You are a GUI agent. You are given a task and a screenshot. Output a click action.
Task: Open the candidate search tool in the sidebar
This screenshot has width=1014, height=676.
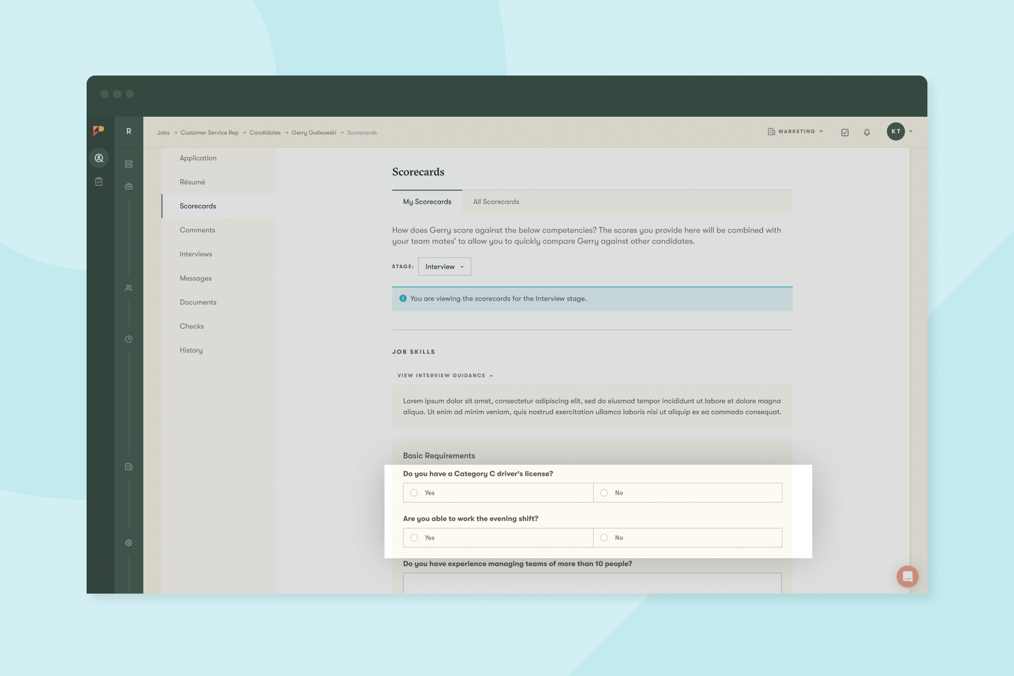[x=99, y=158]
